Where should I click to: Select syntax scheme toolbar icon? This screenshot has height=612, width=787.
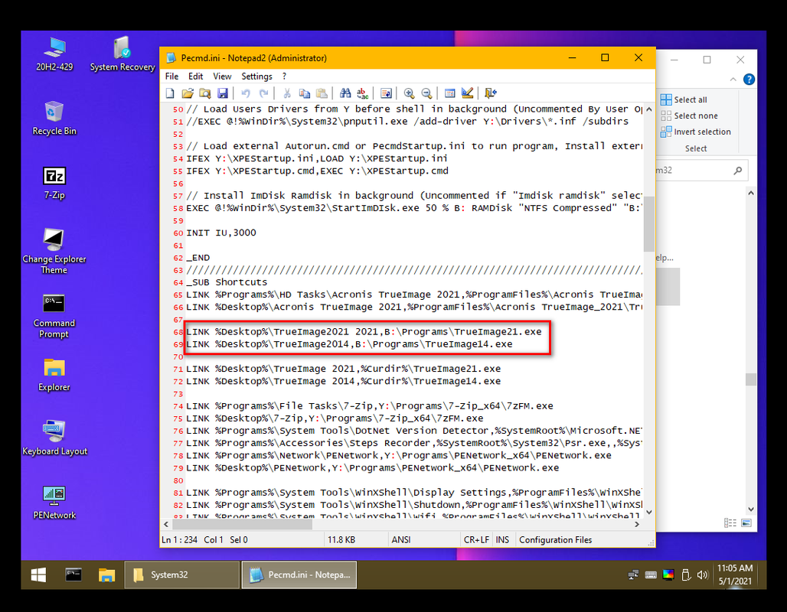pyautogui.click(x=449, y=93)
